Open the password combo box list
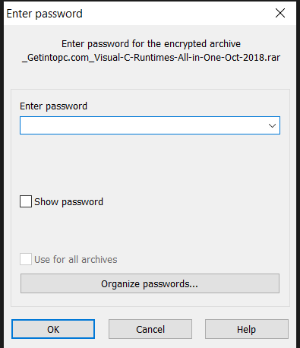This screenshot has width=300, height=348. click(272, 125)
